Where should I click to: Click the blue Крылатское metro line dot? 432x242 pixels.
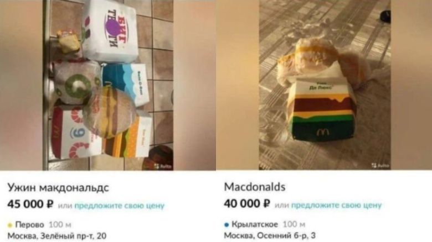click(x=227, y=225)
